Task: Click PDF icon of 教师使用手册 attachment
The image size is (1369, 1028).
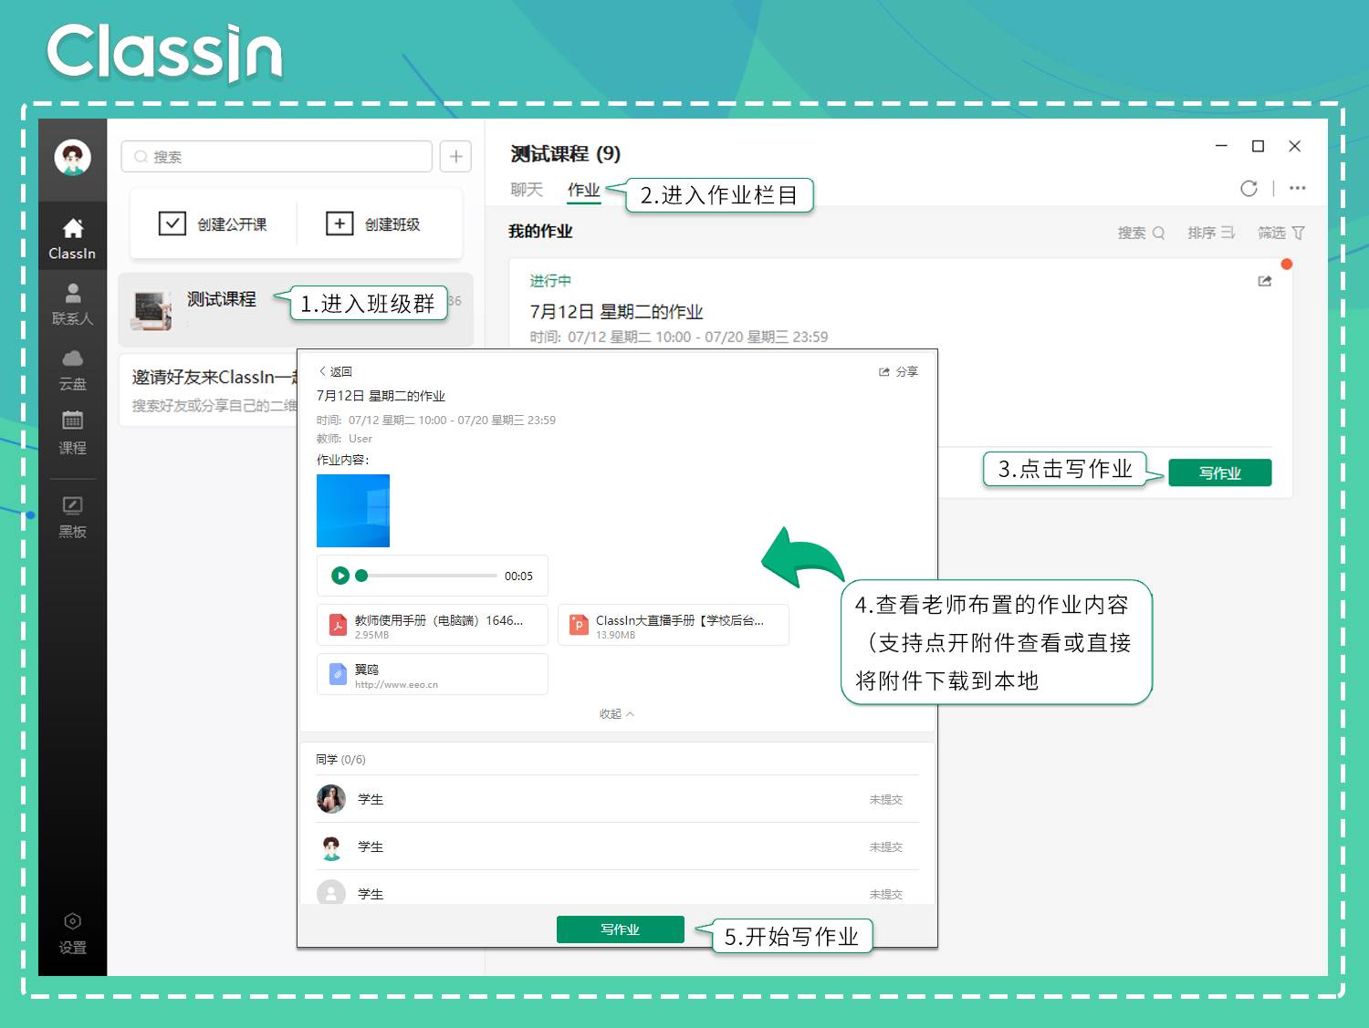Action: (338, 625)
